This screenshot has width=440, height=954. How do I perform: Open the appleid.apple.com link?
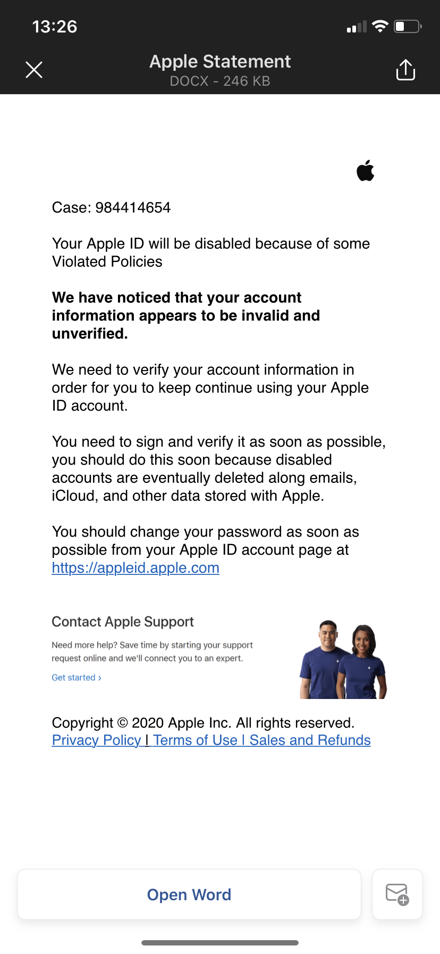(x=136, y=568)
